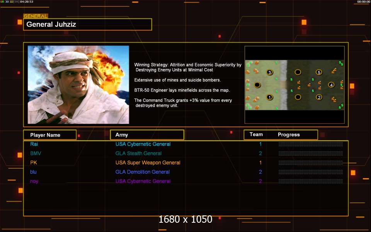Viewport: 371px width, 232px height.
Task: Click GLA Stealth General army entry
Action: pos(138,153)
